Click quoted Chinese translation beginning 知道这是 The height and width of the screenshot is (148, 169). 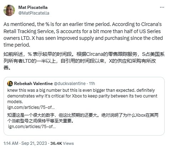click(x=83, y=118)
